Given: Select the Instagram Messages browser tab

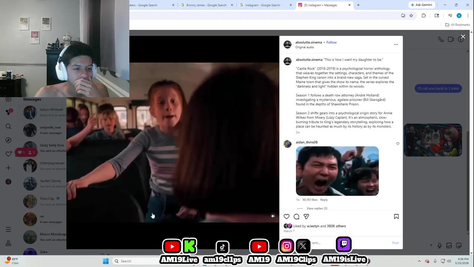Looking at the screenshot, I should (x=320, y=5).
